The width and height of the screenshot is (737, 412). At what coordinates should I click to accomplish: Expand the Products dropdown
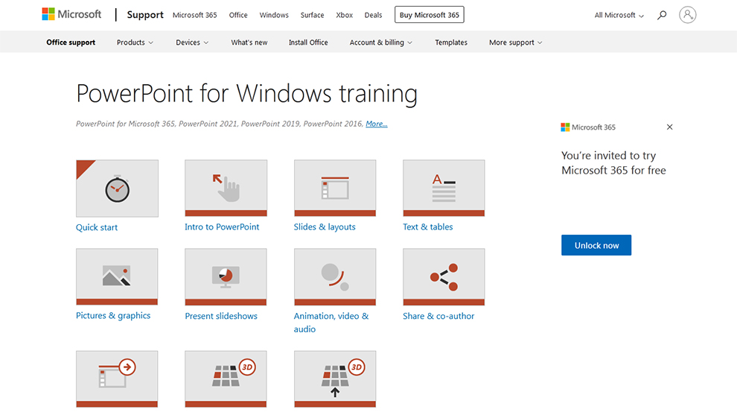(135, 42)
